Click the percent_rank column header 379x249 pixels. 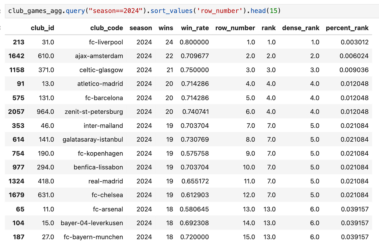[347, 28]
